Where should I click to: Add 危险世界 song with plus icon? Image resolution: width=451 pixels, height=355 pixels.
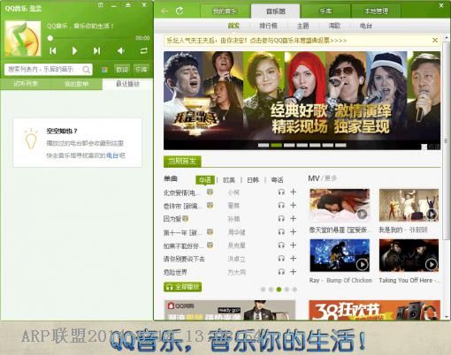(x=293, y=272)
